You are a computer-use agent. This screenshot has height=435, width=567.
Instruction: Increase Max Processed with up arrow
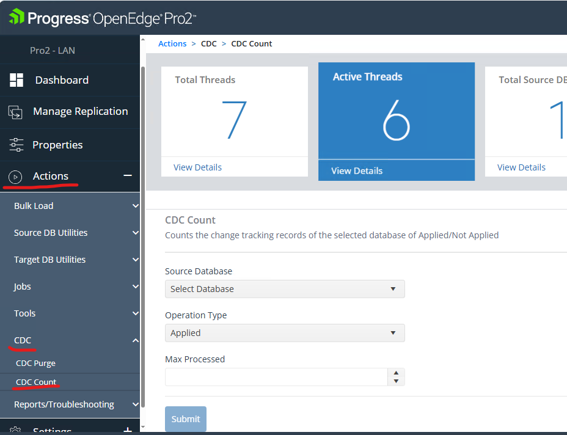(x=396, y=373)
